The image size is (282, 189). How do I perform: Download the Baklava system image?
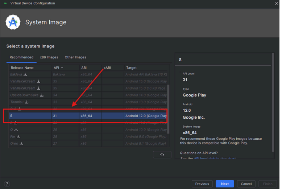(x=25, y=74)
